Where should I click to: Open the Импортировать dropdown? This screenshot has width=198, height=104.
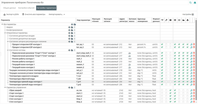[x=57, y=14]
